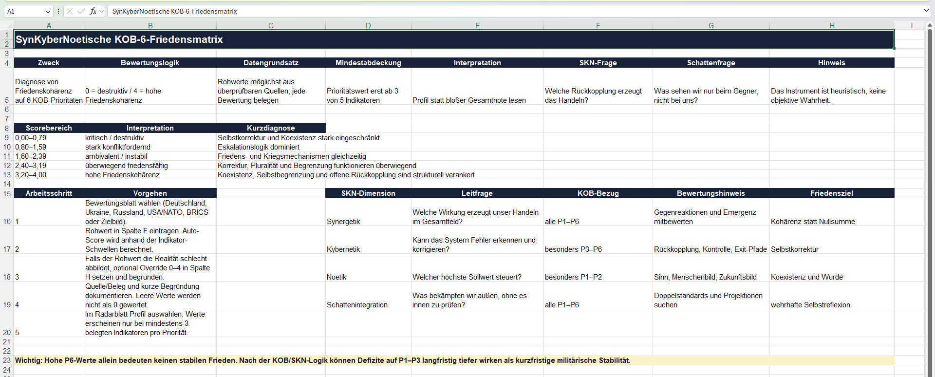Select column B header

[150, 25]
